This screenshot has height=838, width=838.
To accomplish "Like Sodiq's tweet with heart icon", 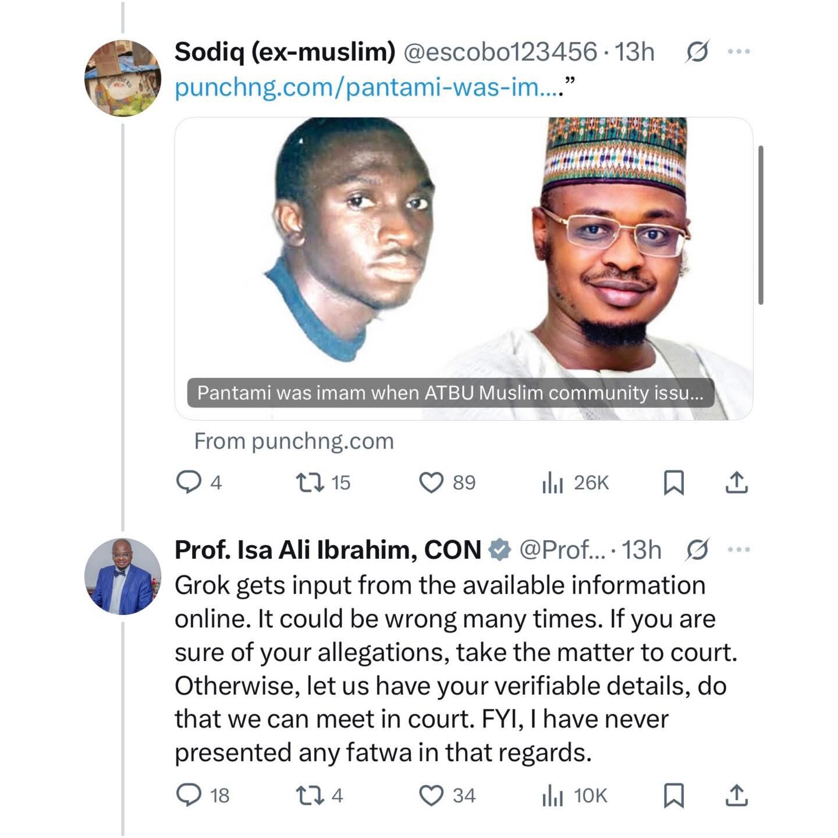I will point(431,483).
